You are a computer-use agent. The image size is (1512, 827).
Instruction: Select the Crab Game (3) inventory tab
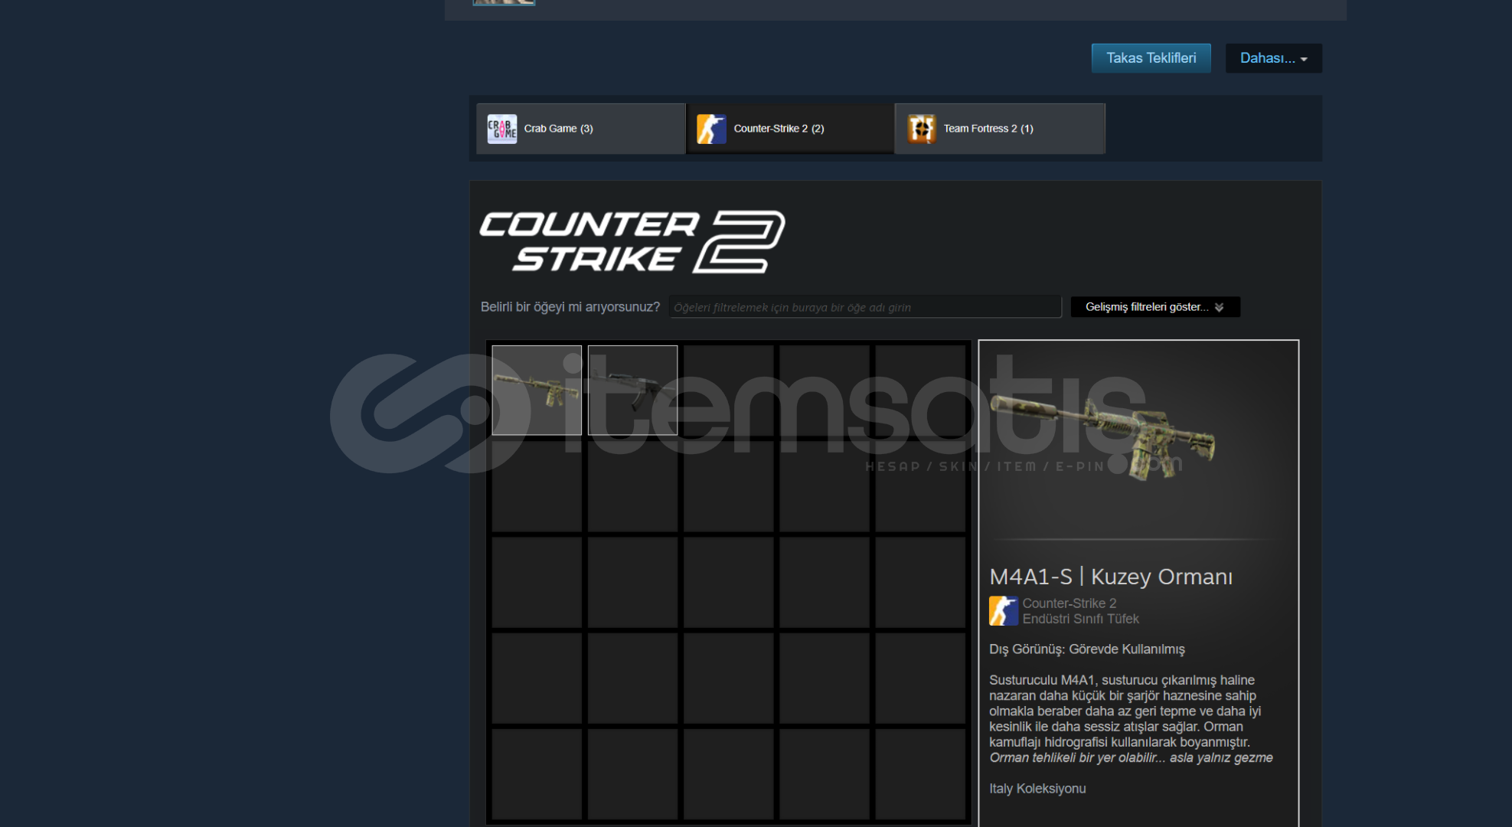[x=580, y=129]
